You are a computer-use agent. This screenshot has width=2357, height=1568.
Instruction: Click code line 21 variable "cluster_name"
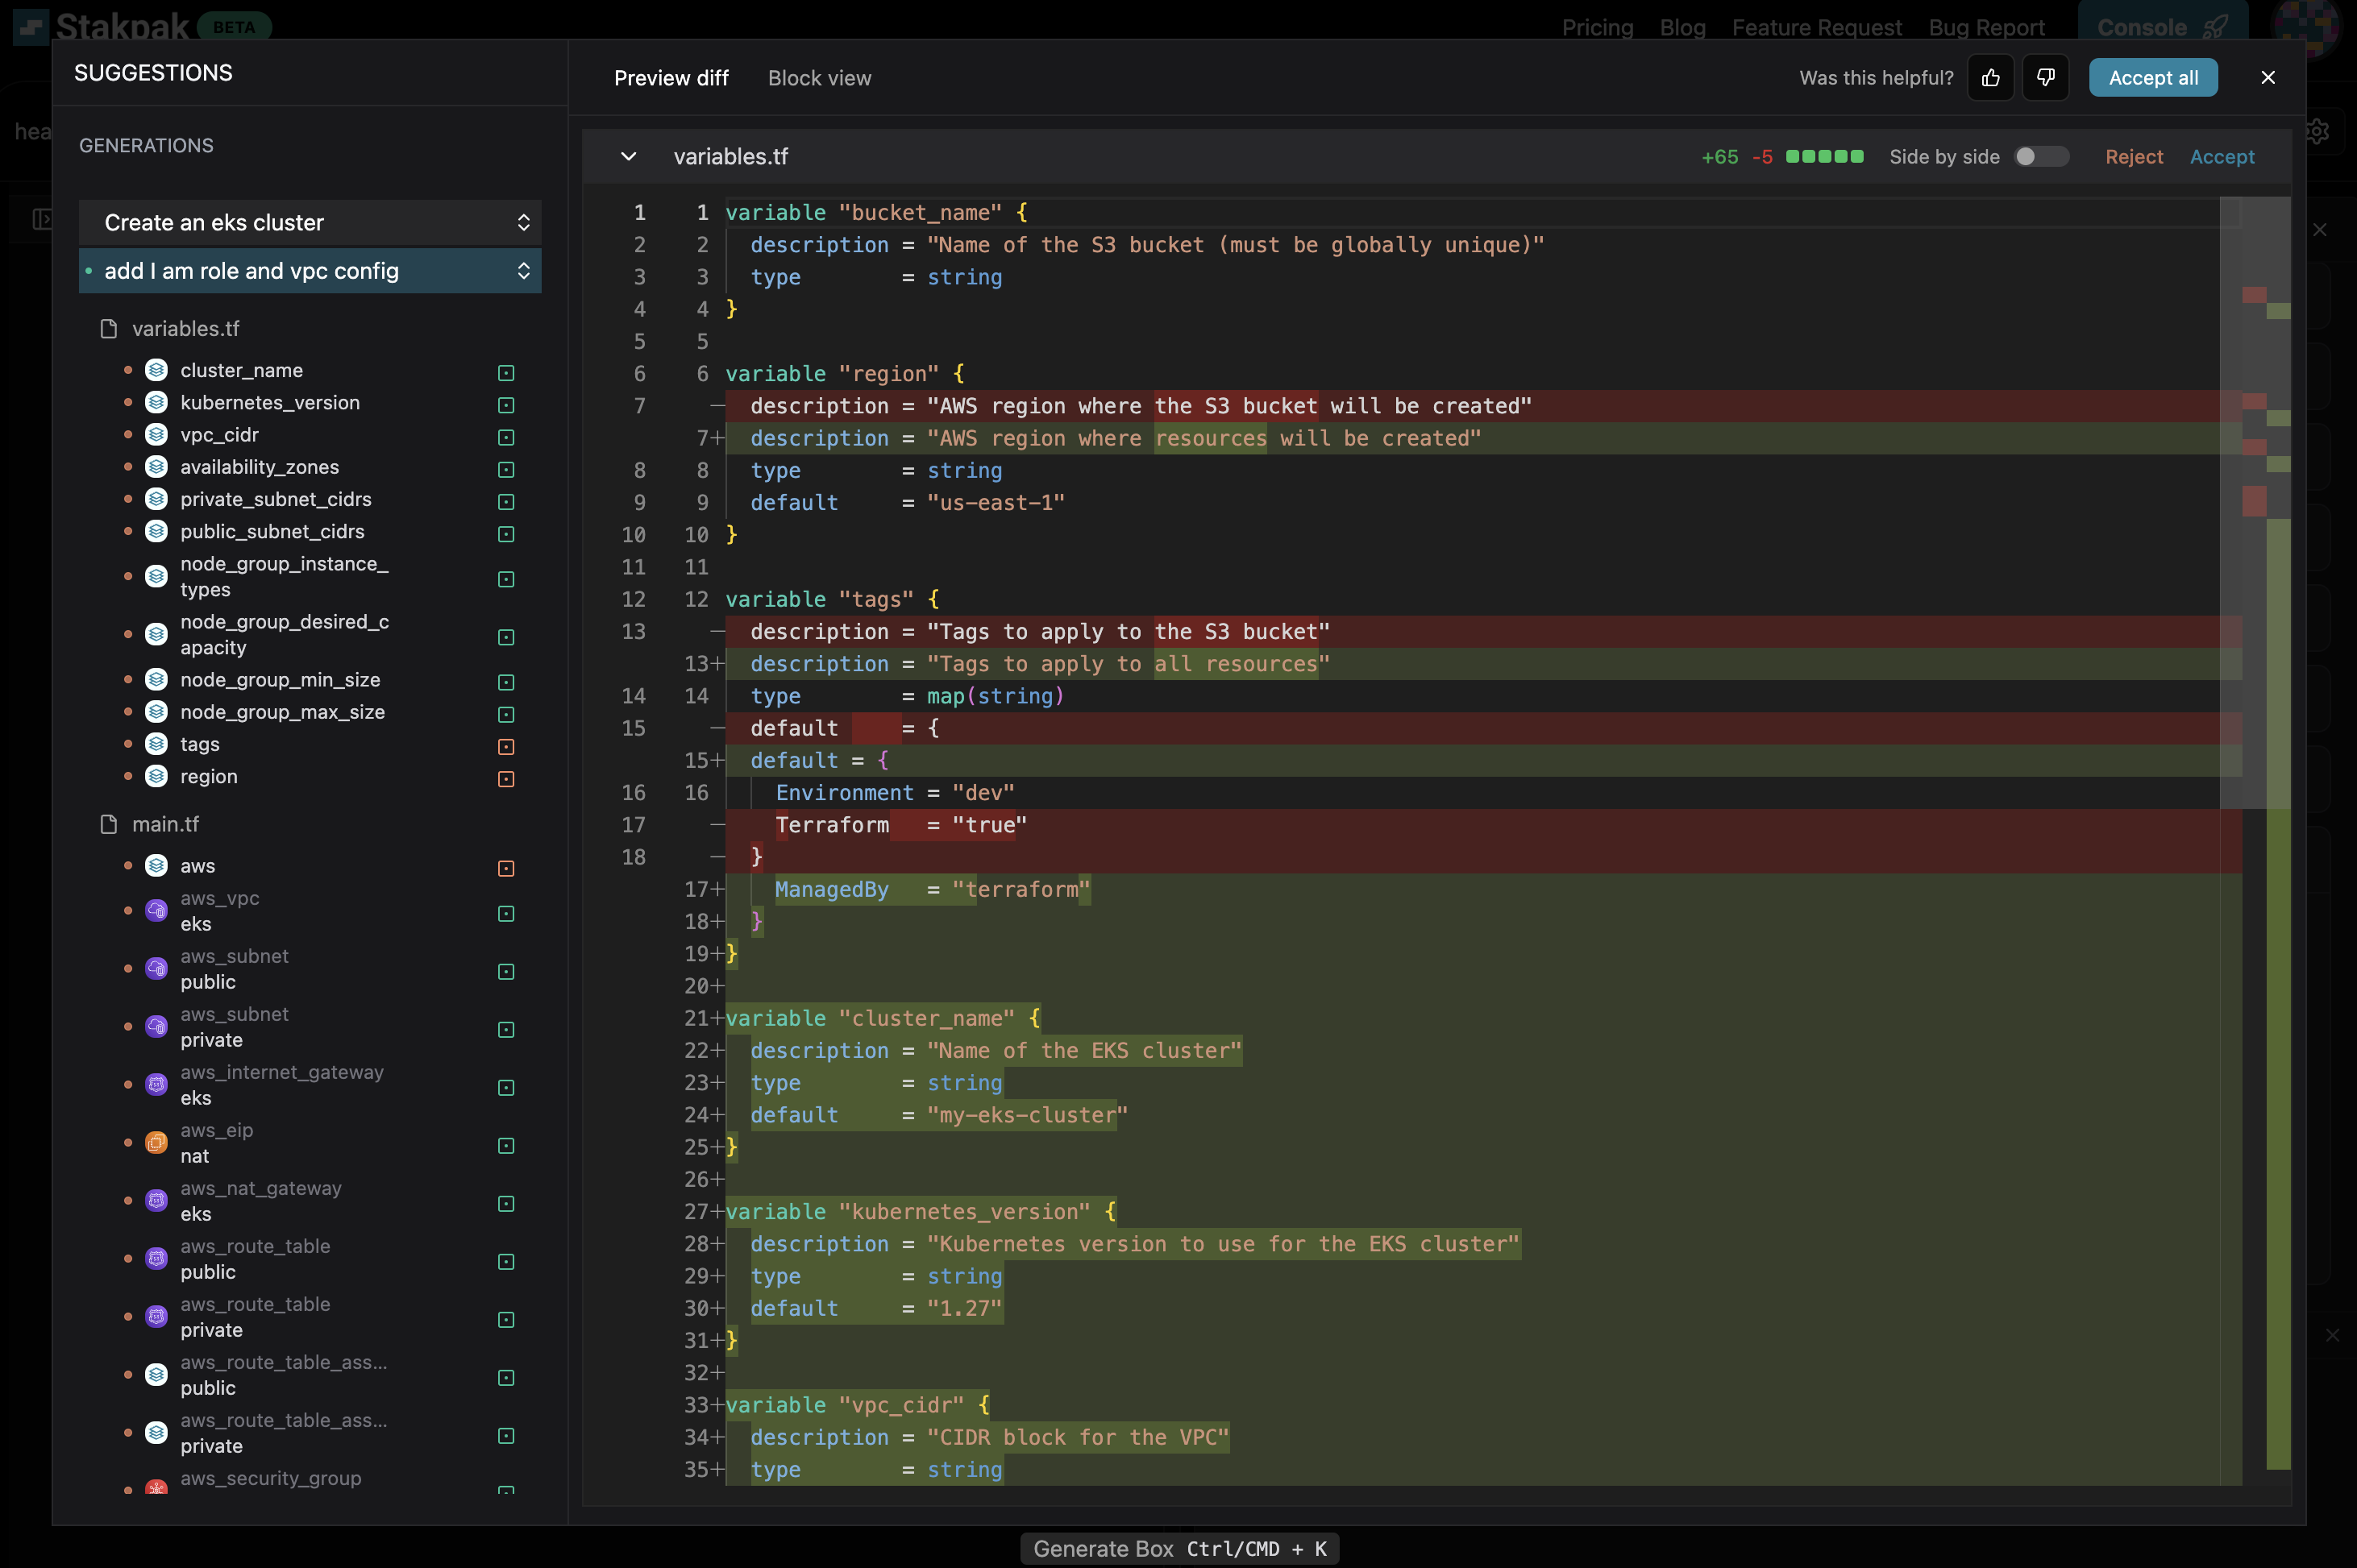coord(883,1018)
